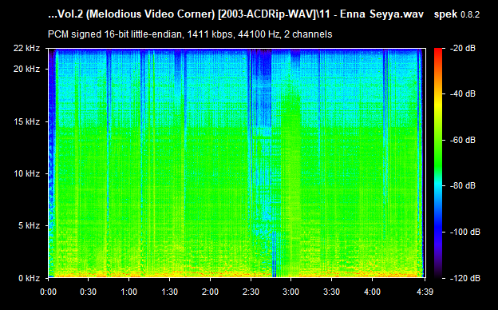Click the -120 dB label on color scale
This screenshot has height=310, width=498.
(x=465, y=278)
